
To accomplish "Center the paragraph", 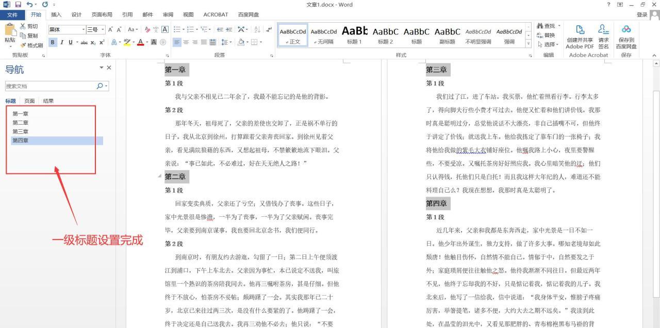I will (186, 42).
